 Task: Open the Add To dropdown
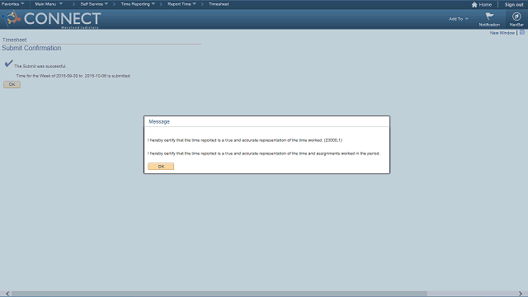pyautogui.click(x=459, y=19)
